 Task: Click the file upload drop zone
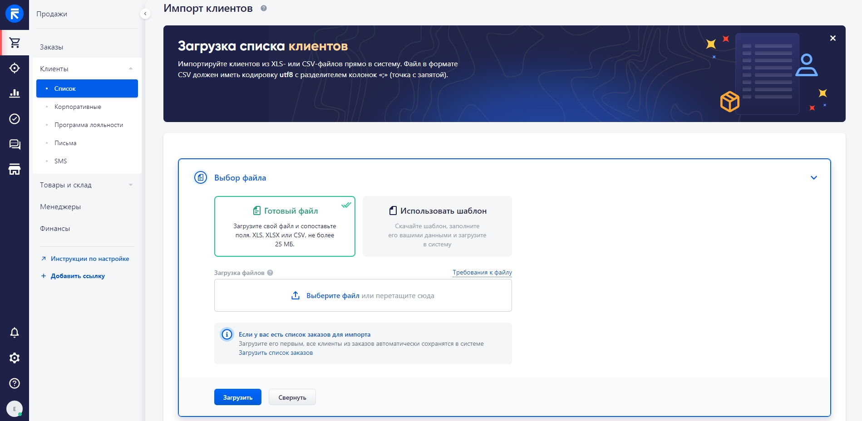(x=363, y=295)
